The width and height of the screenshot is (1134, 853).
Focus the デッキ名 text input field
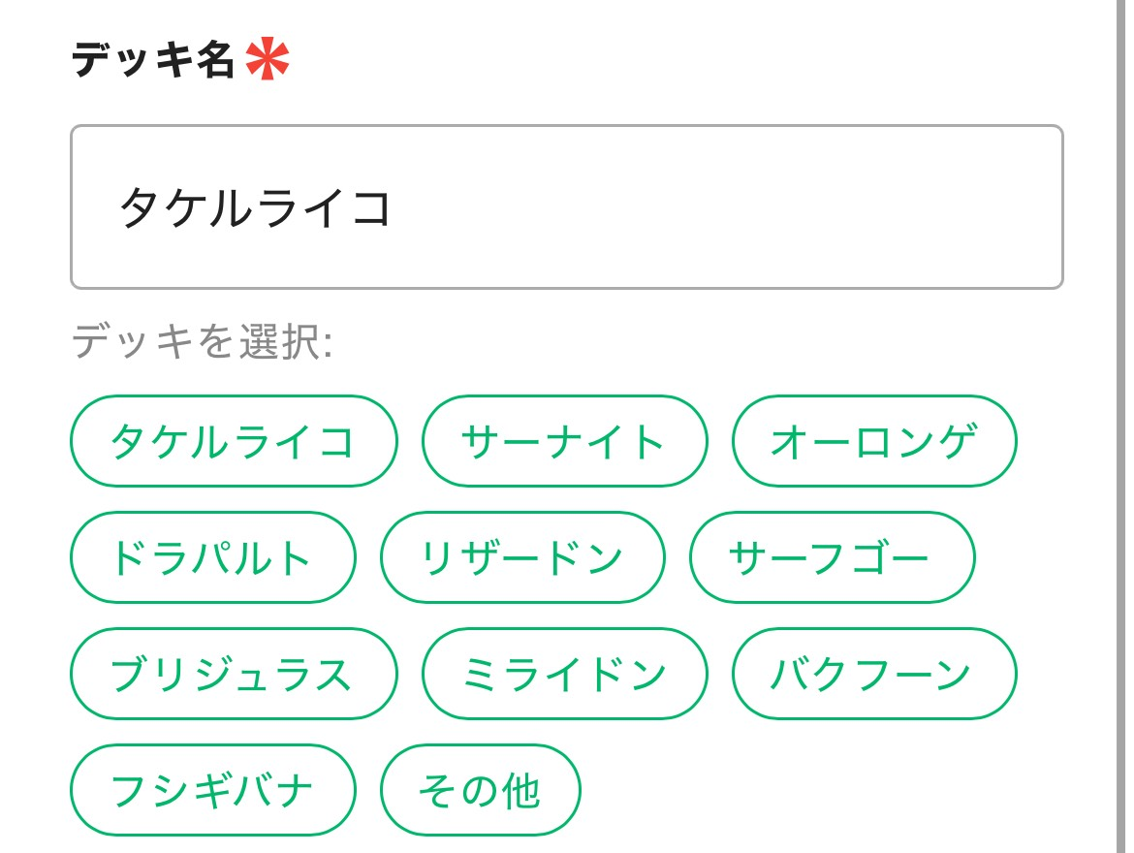click(566, 207)
